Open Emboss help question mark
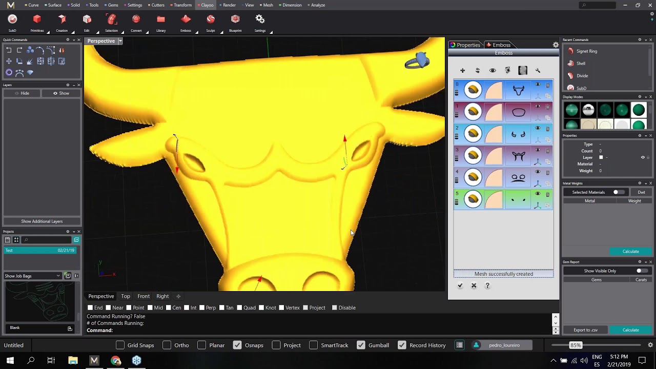The height and width of the screenshot is (369, 656). click(x=487, y=285)
